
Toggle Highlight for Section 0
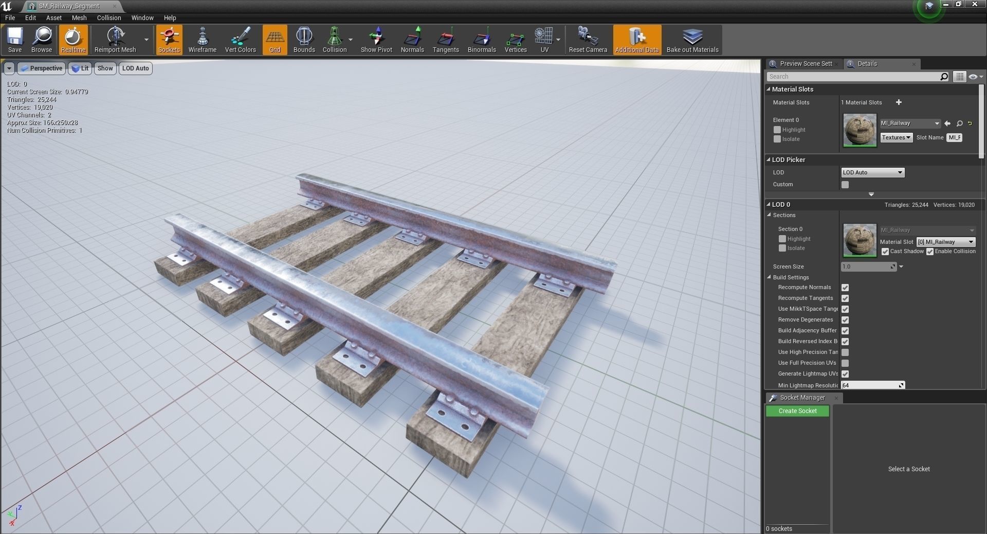tap(782, 239)
